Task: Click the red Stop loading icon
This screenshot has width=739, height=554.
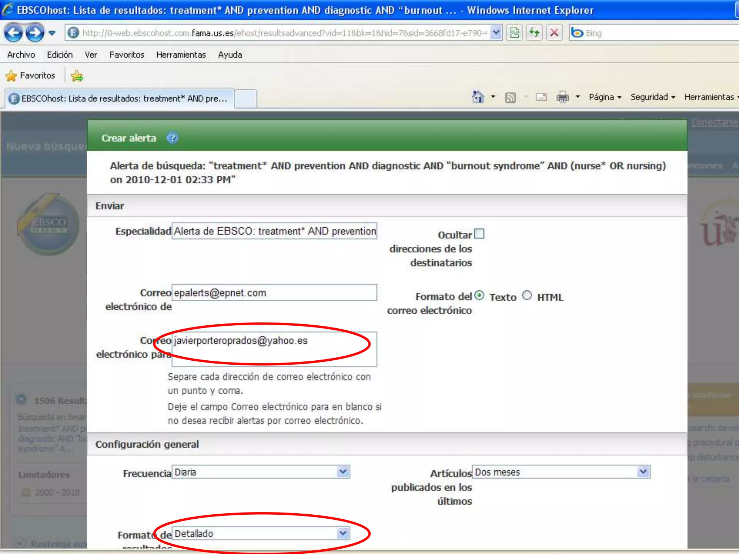Action: [x=554, y=33]
